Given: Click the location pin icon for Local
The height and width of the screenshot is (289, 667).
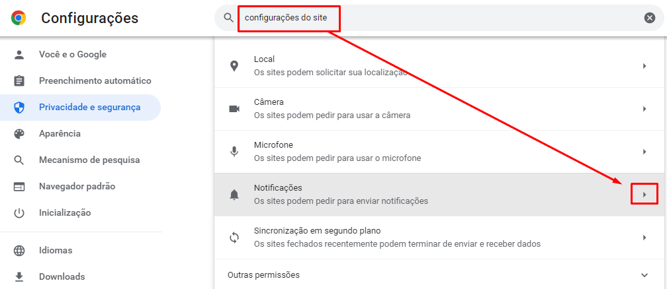Looking at the screenshot, I should (x=234, y=66).
